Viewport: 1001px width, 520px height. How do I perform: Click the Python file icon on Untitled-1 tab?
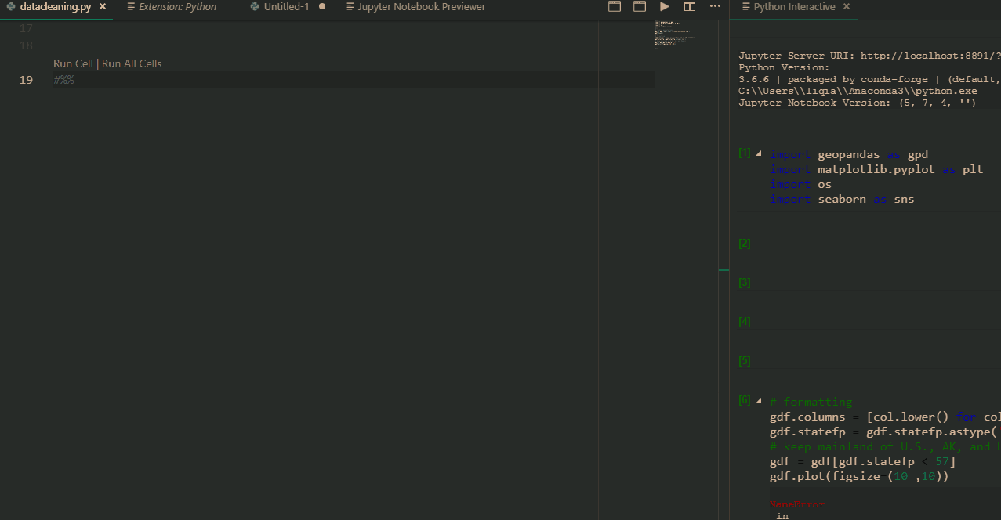(255, 7)
